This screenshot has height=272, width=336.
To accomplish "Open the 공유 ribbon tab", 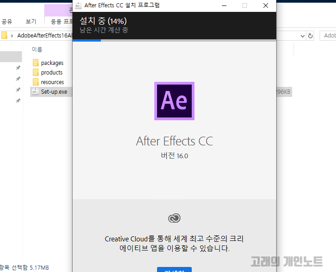I will tap(7, 21).
